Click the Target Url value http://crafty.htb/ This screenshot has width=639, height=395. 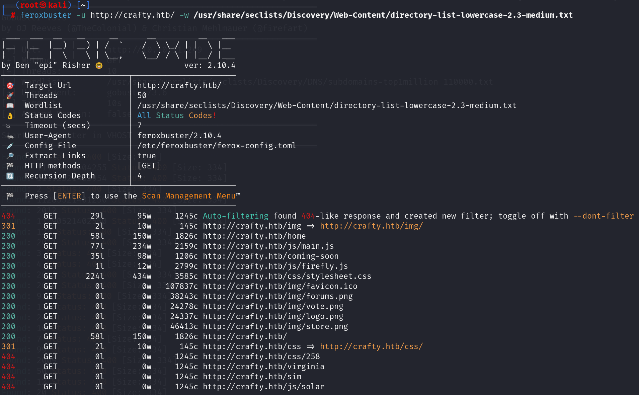point(179,85)
